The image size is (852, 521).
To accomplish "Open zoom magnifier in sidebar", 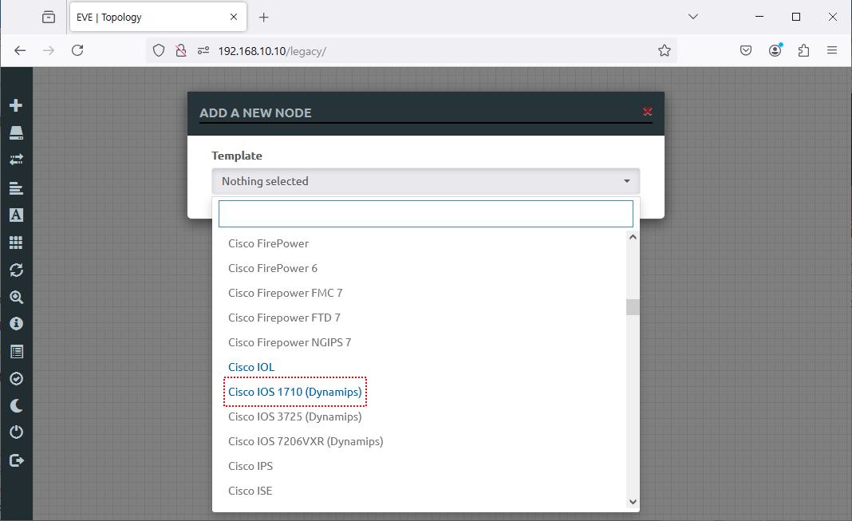I will pyautogui.click(x=16, y=297).
